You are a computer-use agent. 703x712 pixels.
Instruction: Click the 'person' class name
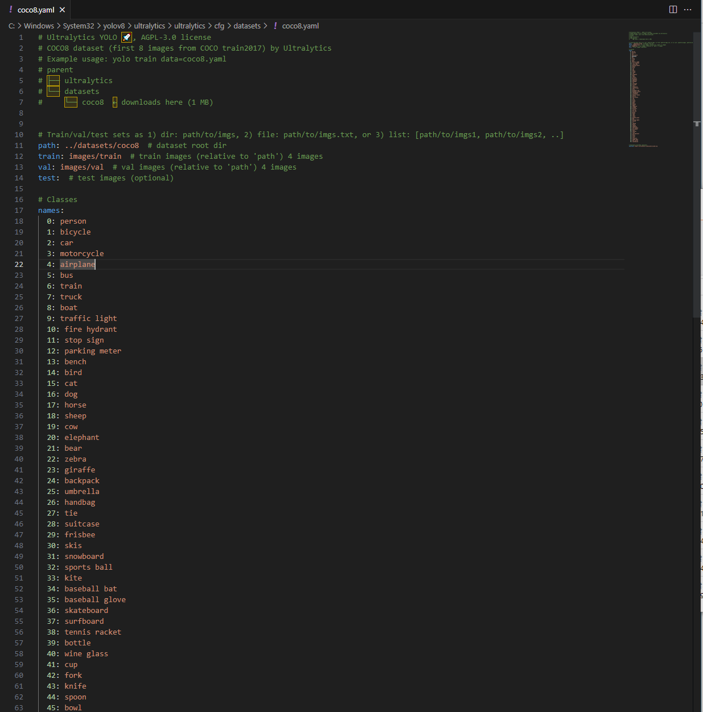73,221
